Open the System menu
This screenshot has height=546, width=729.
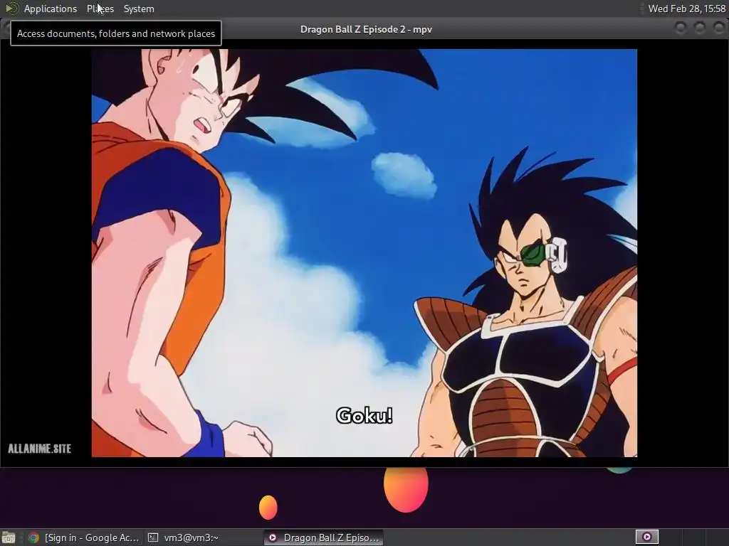point(139,9)
